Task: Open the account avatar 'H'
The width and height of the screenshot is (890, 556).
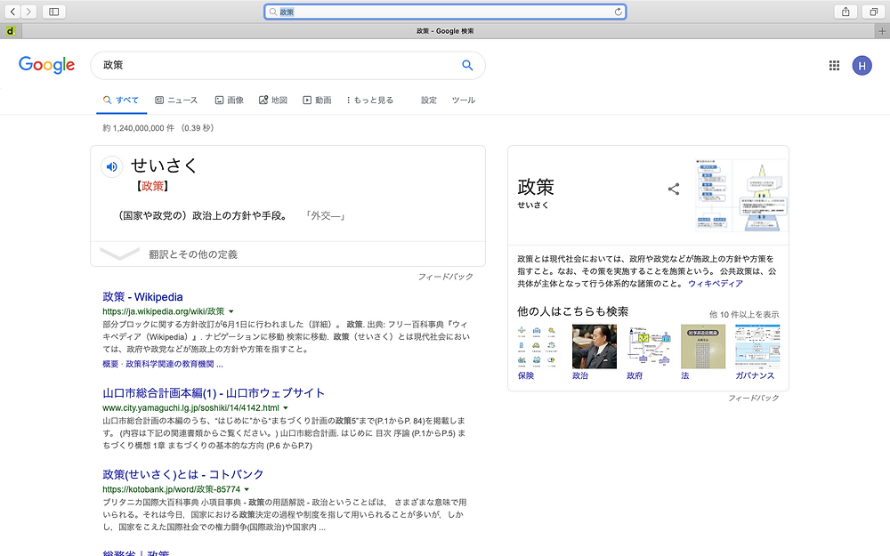Action: [862, 66]
